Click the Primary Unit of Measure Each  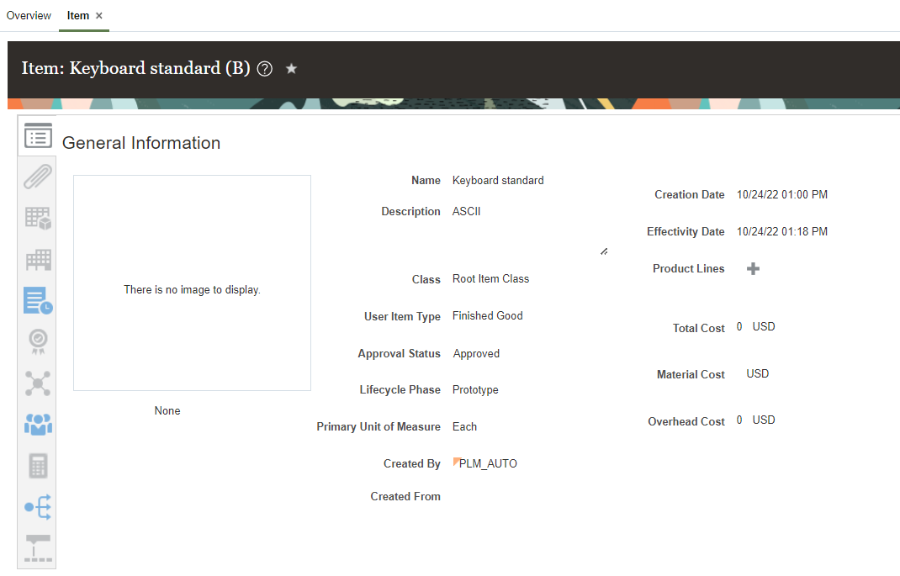coord(464,427)
